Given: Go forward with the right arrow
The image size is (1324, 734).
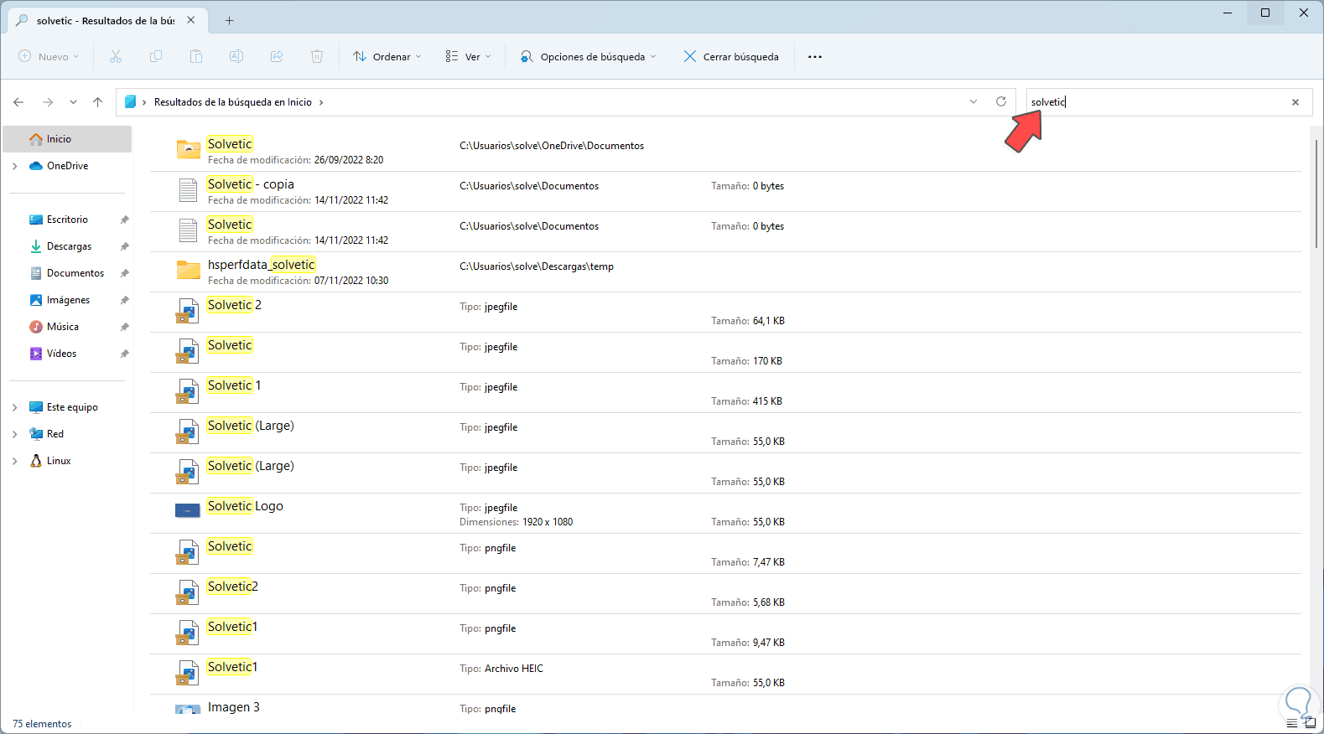Looking at the screenshot, I should pos(48,102).
